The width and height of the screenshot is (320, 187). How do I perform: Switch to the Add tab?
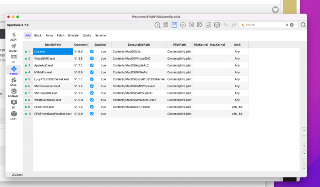(28, 35)
